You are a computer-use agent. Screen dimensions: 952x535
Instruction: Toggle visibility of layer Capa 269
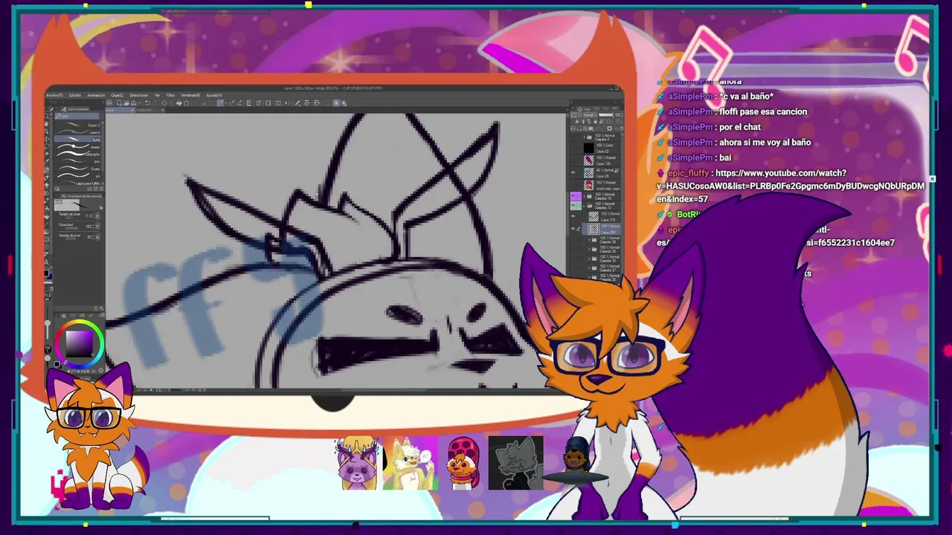[573, 228]
